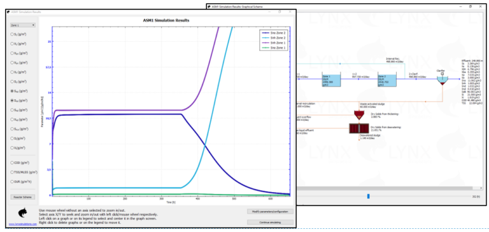489x232 pixels.
Task: Select the Xbh (g/m³) radio button
Action: (12, 53)
